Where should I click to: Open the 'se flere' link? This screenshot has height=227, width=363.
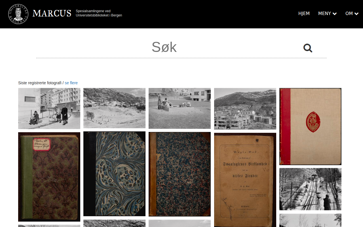pos(71,83)
